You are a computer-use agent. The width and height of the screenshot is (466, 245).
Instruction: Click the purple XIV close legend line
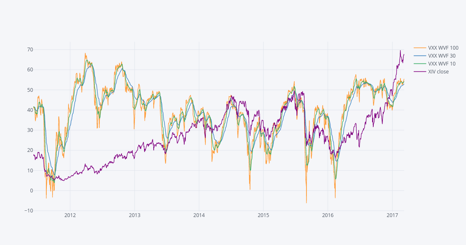click(420, 72)
